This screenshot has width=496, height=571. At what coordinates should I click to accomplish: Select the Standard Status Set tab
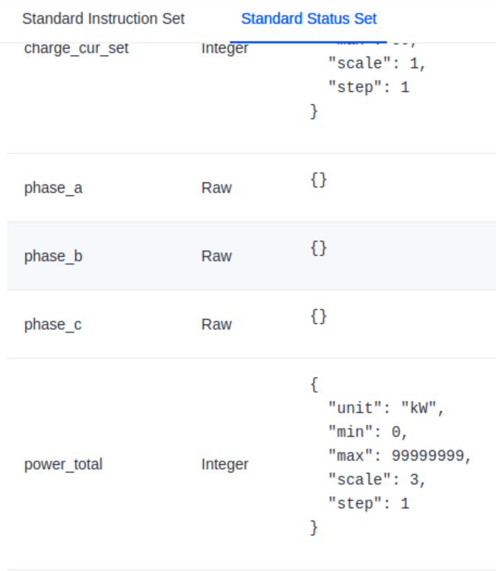tap(308, 19)
